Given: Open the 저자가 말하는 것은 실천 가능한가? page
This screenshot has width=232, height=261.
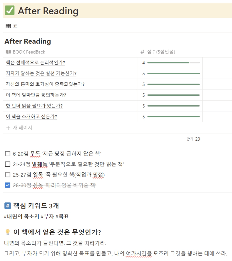Looking at the screenshot, I should 41,74.
